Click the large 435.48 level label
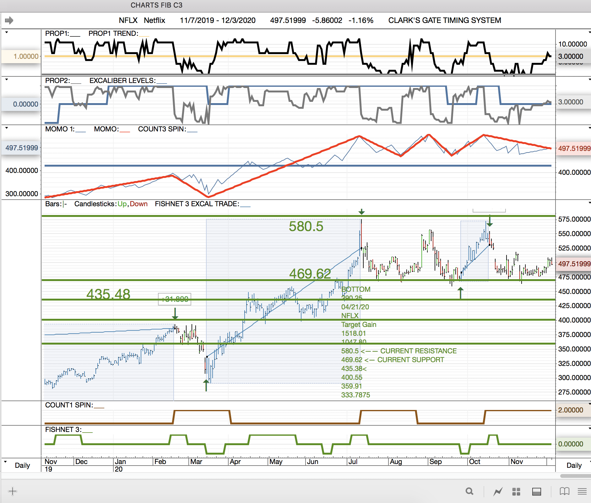Image resolution: width=591 pixels, height=503 pixels. (108, 294)
